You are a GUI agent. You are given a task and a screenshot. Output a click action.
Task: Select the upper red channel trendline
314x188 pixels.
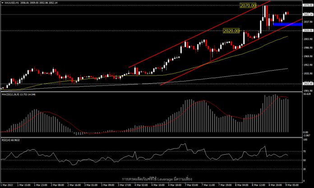click(x=199, y=34)
